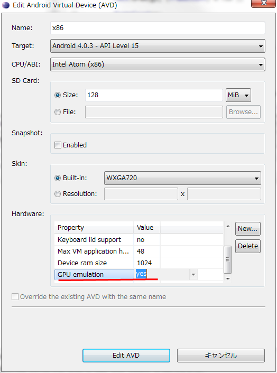Close the Edit AVD dialog
277x373 pixels.
263,3
